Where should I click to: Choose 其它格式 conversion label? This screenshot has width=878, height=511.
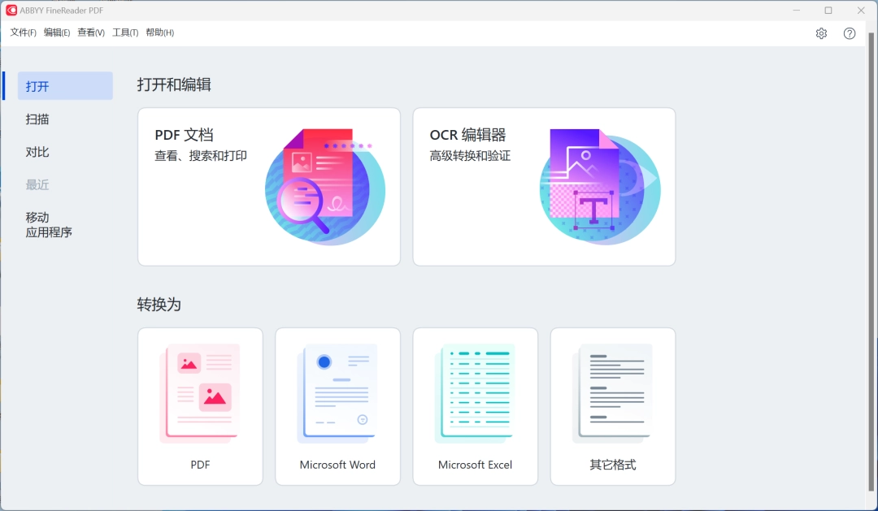click(x=613, y=465)
